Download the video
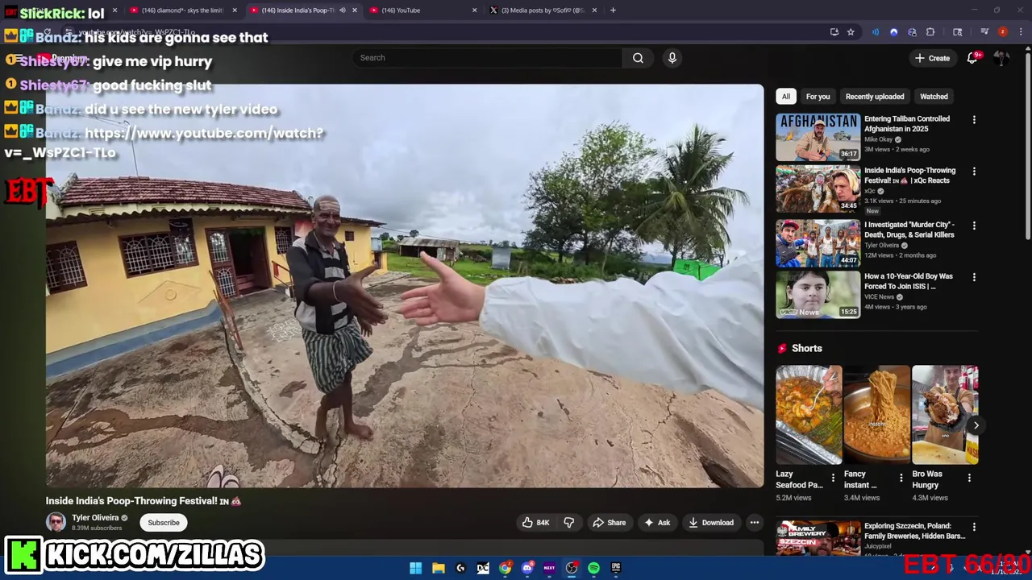1032x580 pixels. 710,523
